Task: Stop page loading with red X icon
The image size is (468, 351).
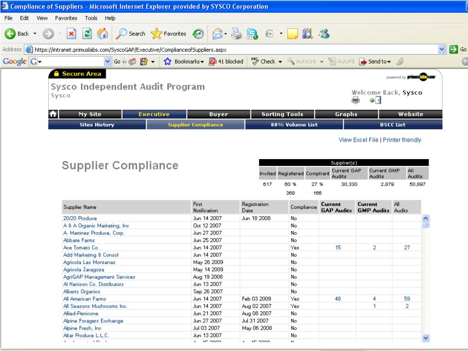Action: tap(71, 34)
